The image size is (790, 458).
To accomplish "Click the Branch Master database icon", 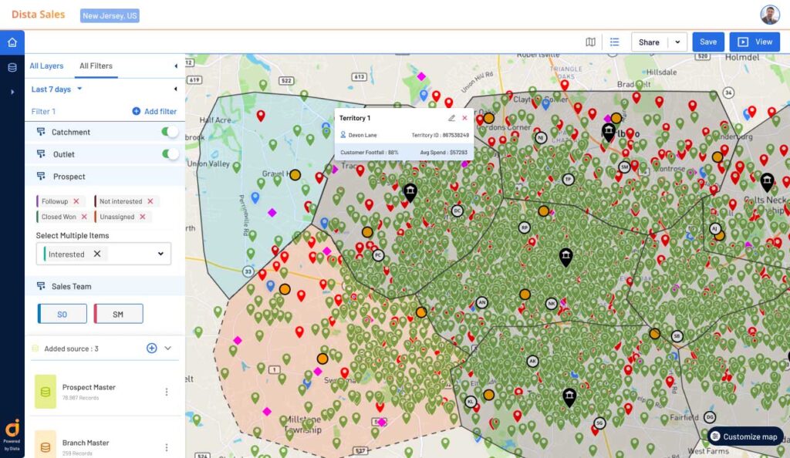I will 46,444.
